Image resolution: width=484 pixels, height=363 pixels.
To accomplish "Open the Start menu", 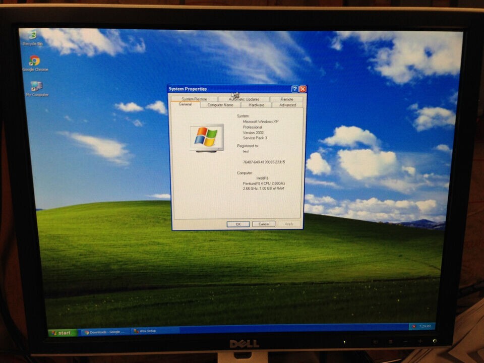I will pos(60,331).
